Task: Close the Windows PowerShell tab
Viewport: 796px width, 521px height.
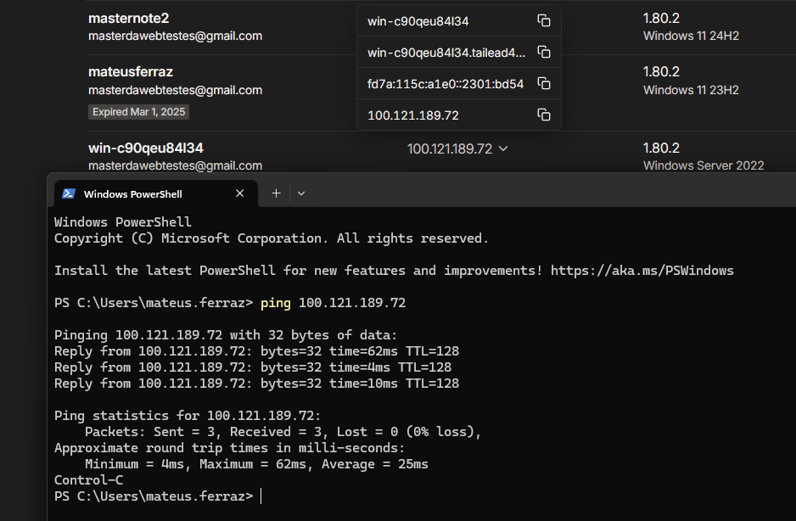Action: [x=239, y=193]
